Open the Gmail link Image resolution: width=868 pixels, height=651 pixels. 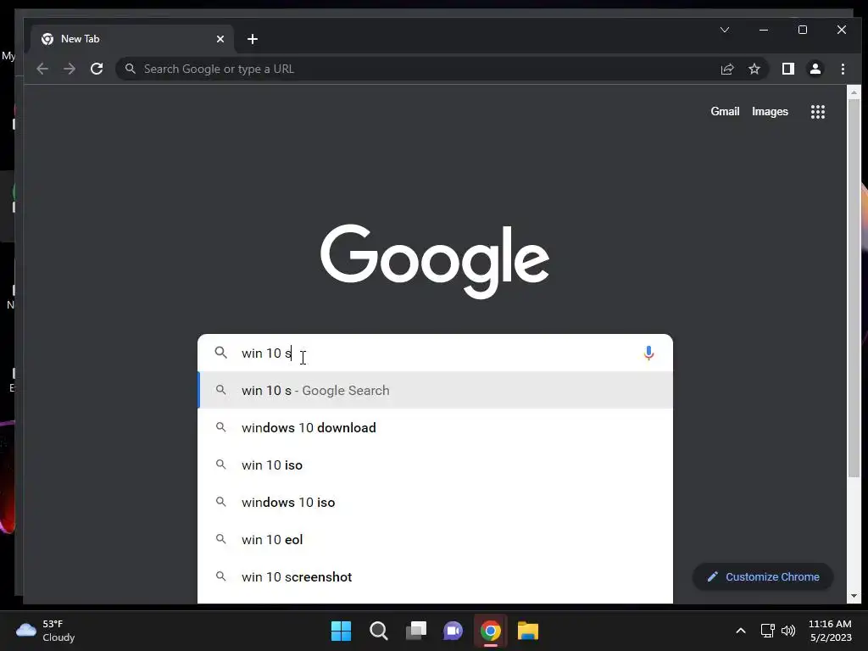[x=725, y=112]
